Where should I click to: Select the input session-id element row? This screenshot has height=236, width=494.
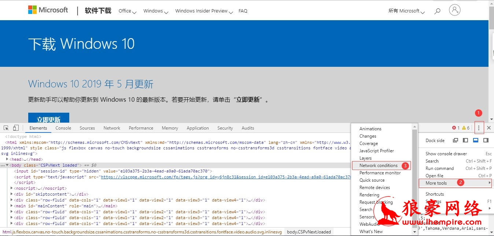[x=113, y=171]
